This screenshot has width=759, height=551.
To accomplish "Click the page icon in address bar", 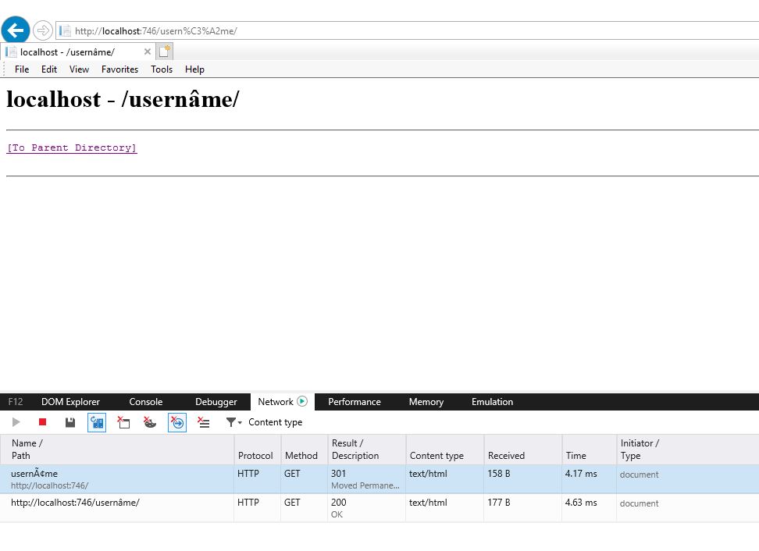I will 65,31.
